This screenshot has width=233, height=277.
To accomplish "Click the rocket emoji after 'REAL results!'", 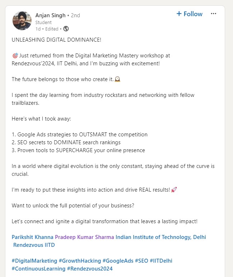I will point(174,189).
